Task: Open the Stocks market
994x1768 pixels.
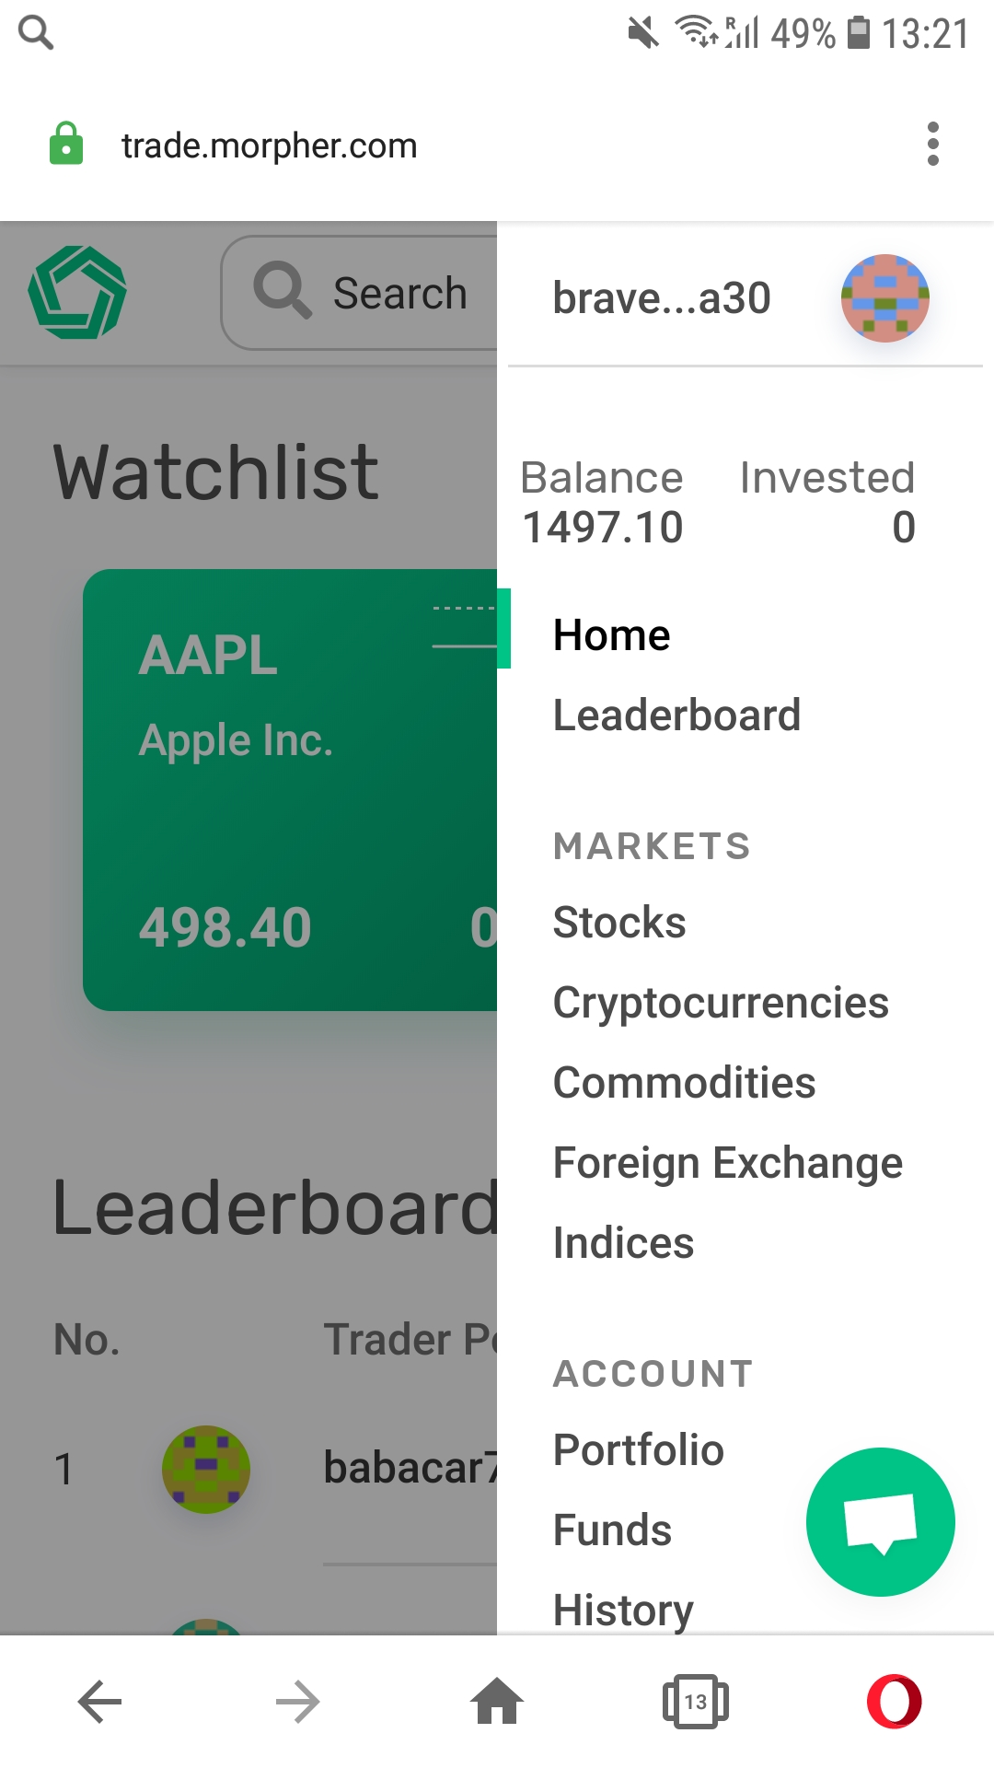Action: [x=619, y=923]
